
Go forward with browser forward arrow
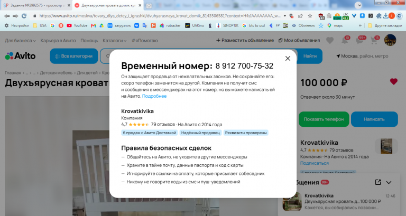tap(15, 16)
